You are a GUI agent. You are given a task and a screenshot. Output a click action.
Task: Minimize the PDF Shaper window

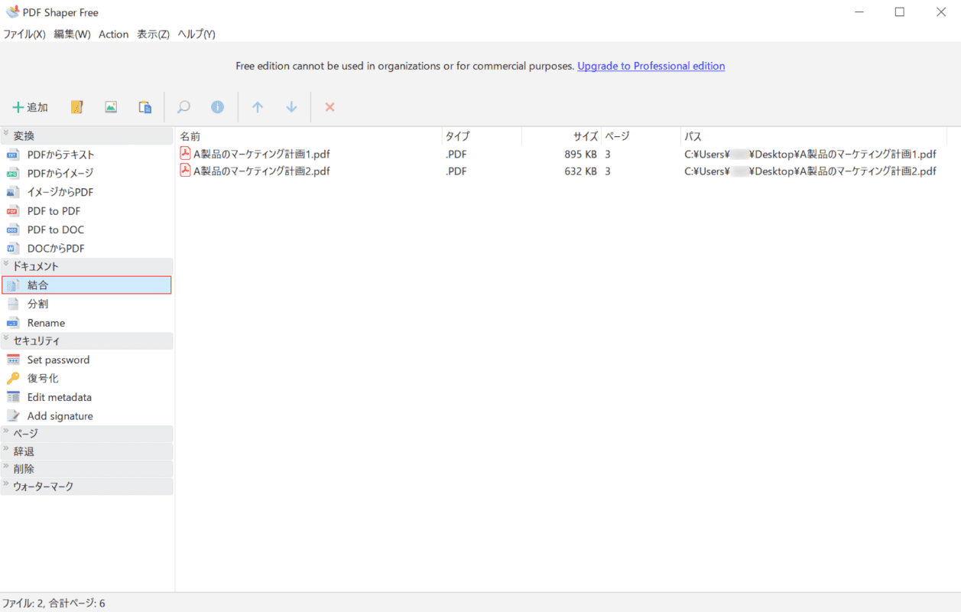[x=859, y=12]
